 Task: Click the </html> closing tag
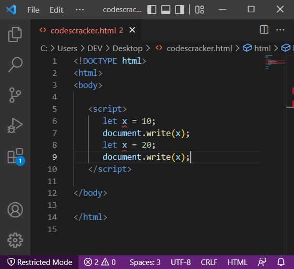(91, 217)
